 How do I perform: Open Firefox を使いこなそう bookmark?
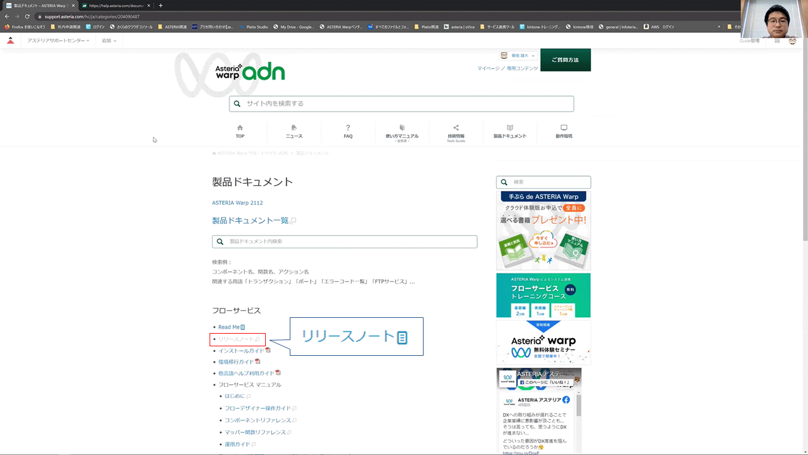point(25,27)
